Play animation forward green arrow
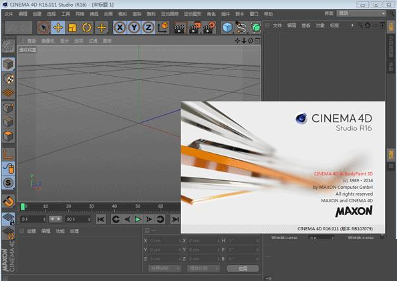The height and width of the screenshot is (281, 397). pyautogui.click(x=138, y=220)
